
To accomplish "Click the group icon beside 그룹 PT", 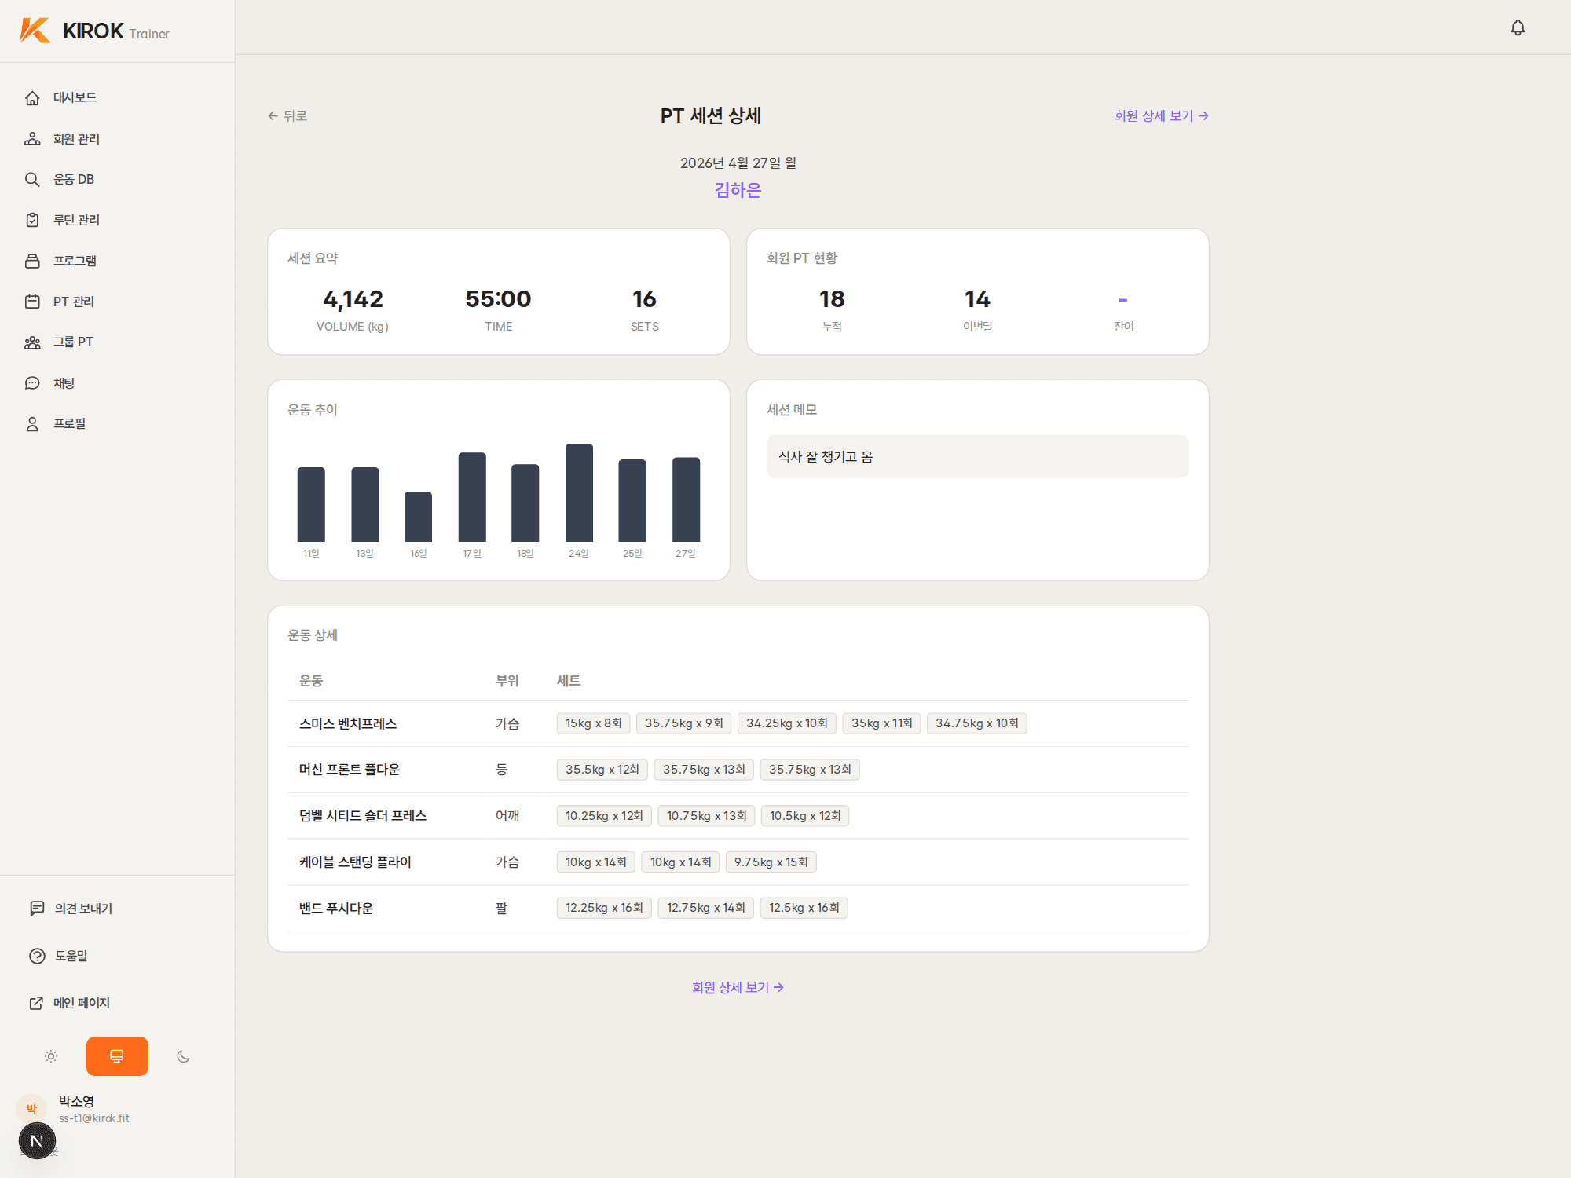I will 32,342.
